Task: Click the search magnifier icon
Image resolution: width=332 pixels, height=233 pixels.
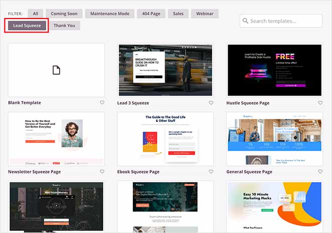Action: [x=246, y=21]
